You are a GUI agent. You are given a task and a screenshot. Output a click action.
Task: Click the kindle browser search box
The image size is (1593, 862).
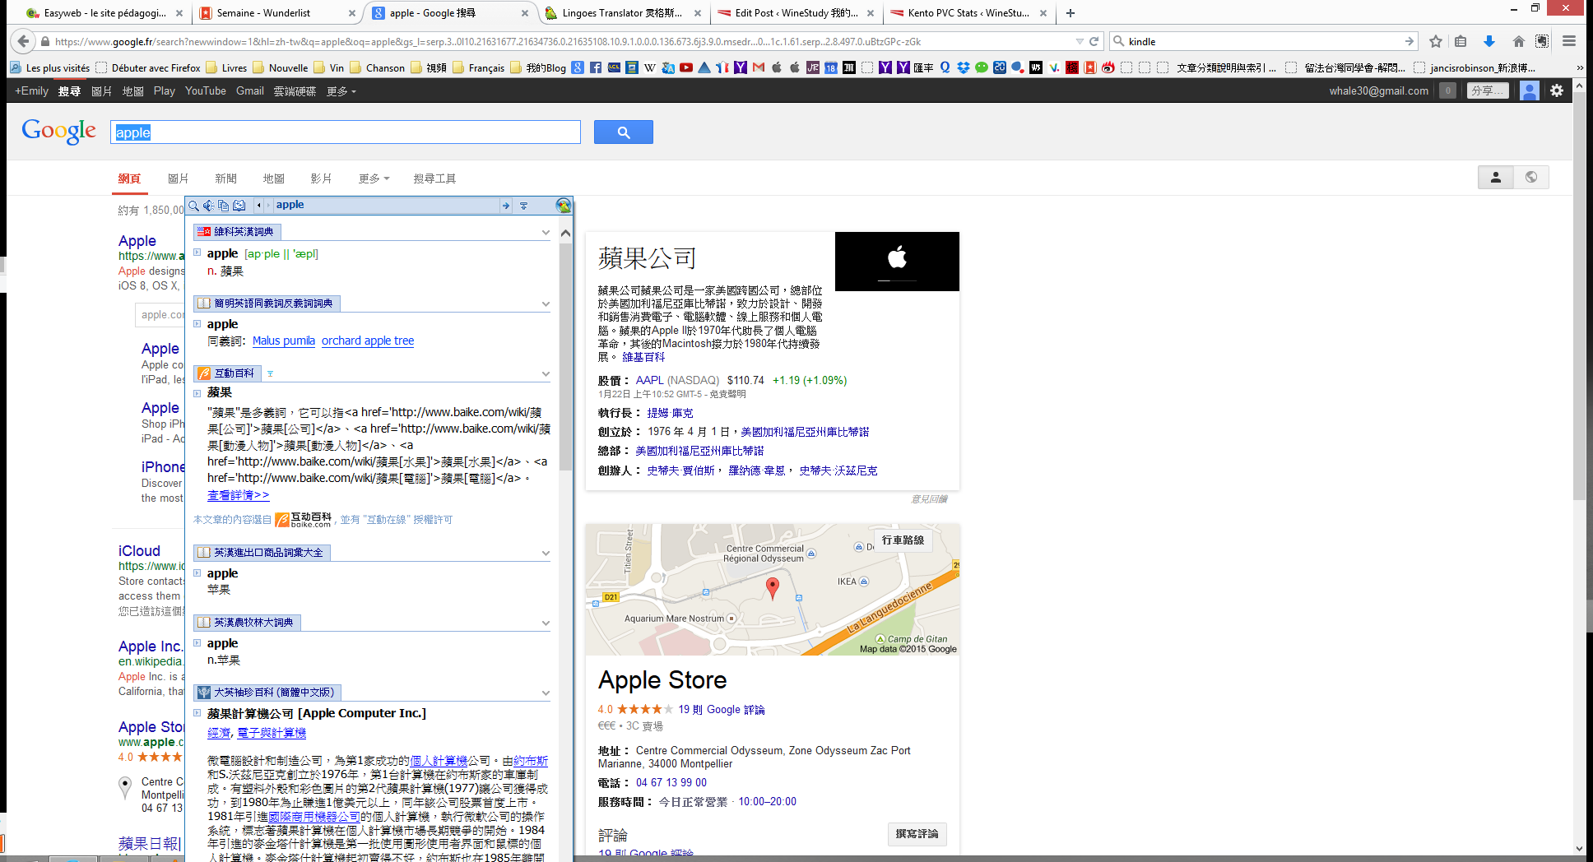point(1262,41)
